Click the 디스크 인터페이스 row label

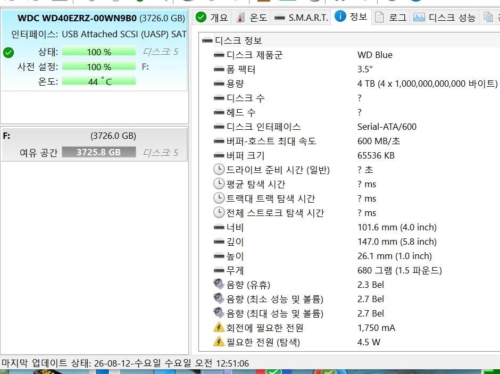point(263,127)
